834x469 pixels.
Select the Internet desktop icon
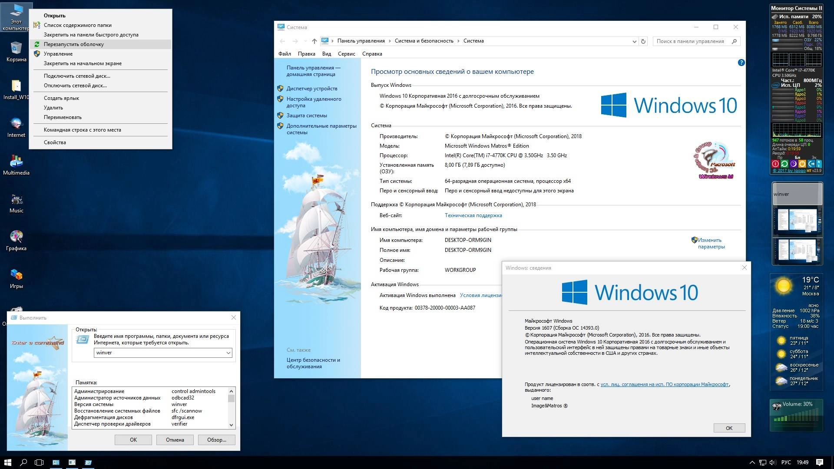point(16,127)
